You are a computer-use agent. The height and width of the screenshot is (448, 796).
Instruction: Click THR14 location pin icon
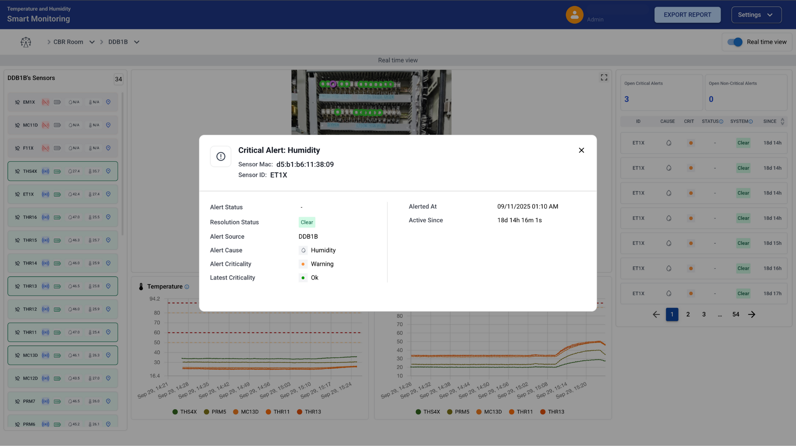coord(108,263)
